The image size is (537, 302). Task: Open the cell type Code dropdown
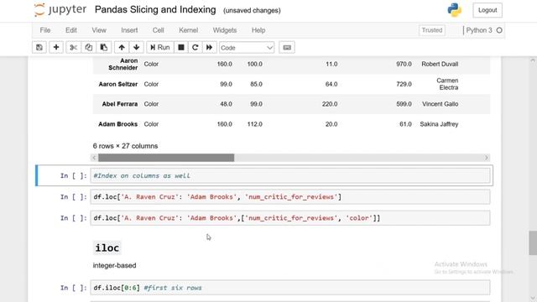247,48
